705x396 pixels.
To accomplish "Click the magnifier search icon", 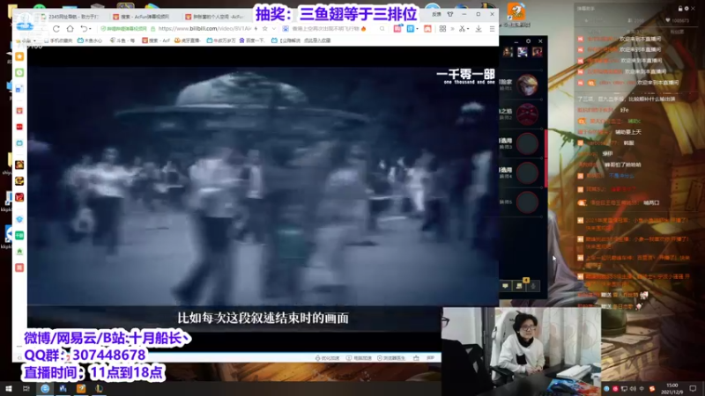I will pos(382,29).
